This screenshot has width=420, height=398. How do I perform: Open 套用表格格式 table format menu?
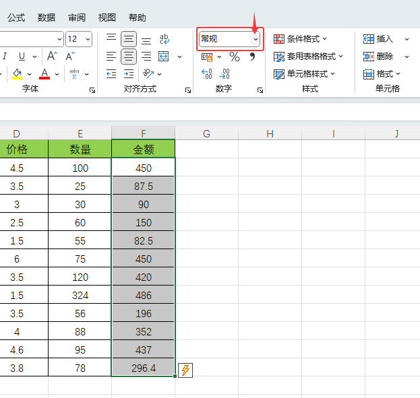pos(308,57)
